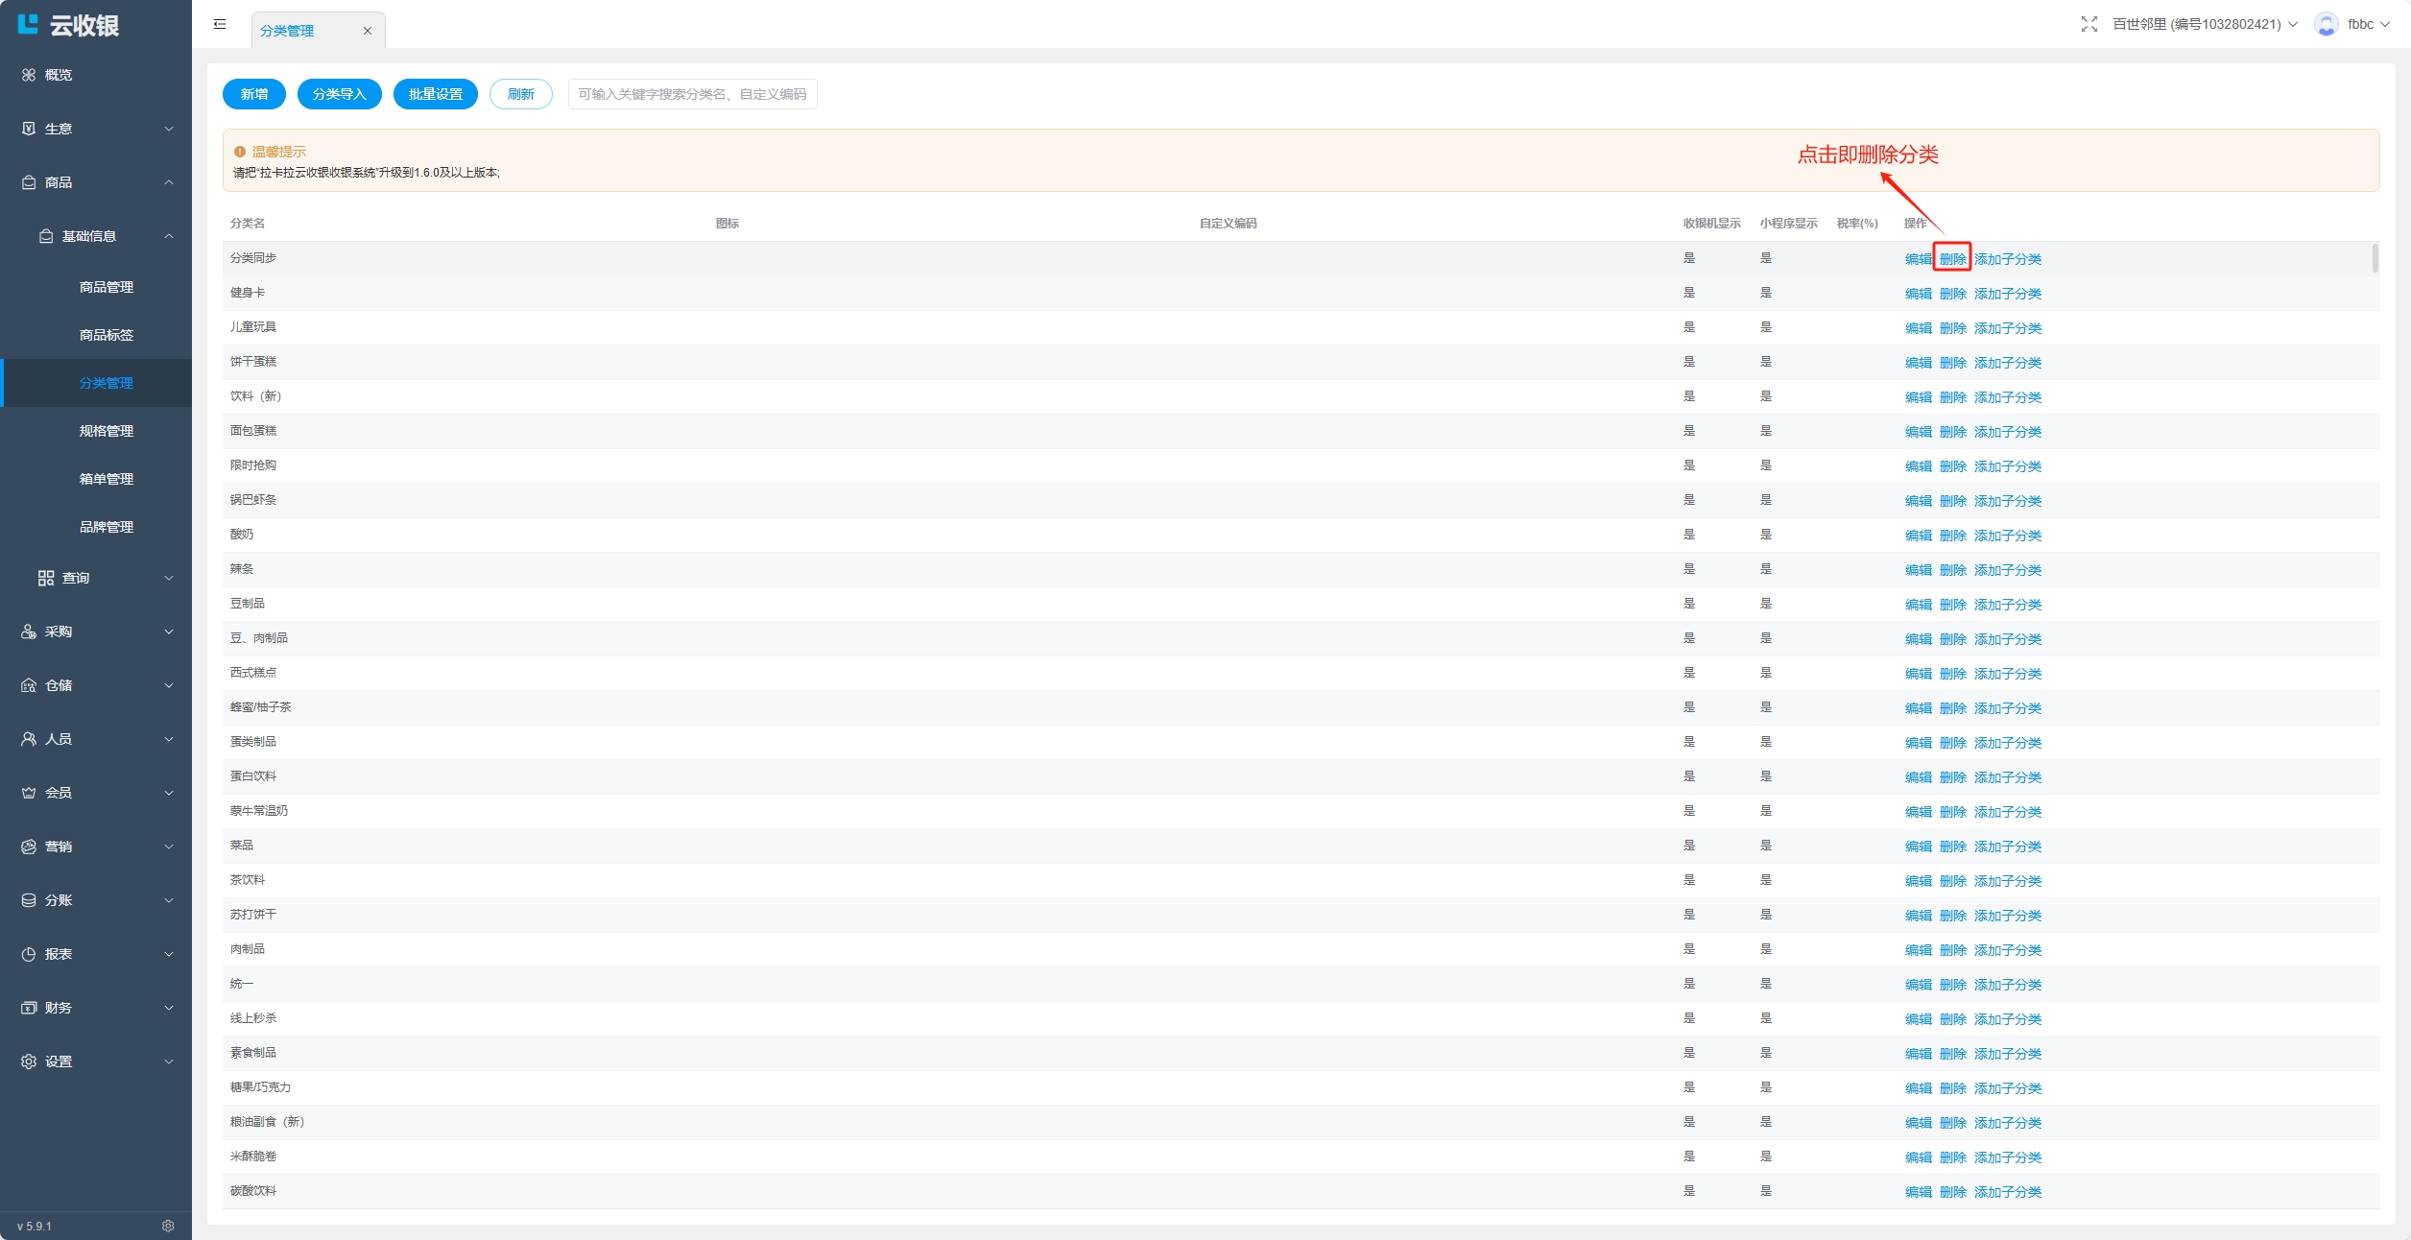Click the gear icon beside version number
Viewport: 2411px width, 1240px height.
(168, 1226)
